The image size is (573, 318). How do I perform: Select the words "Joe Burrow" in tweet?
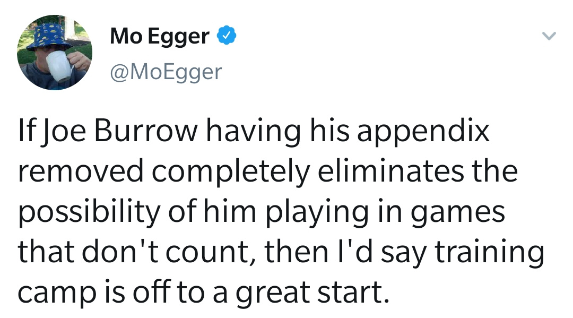click(119, 131)
